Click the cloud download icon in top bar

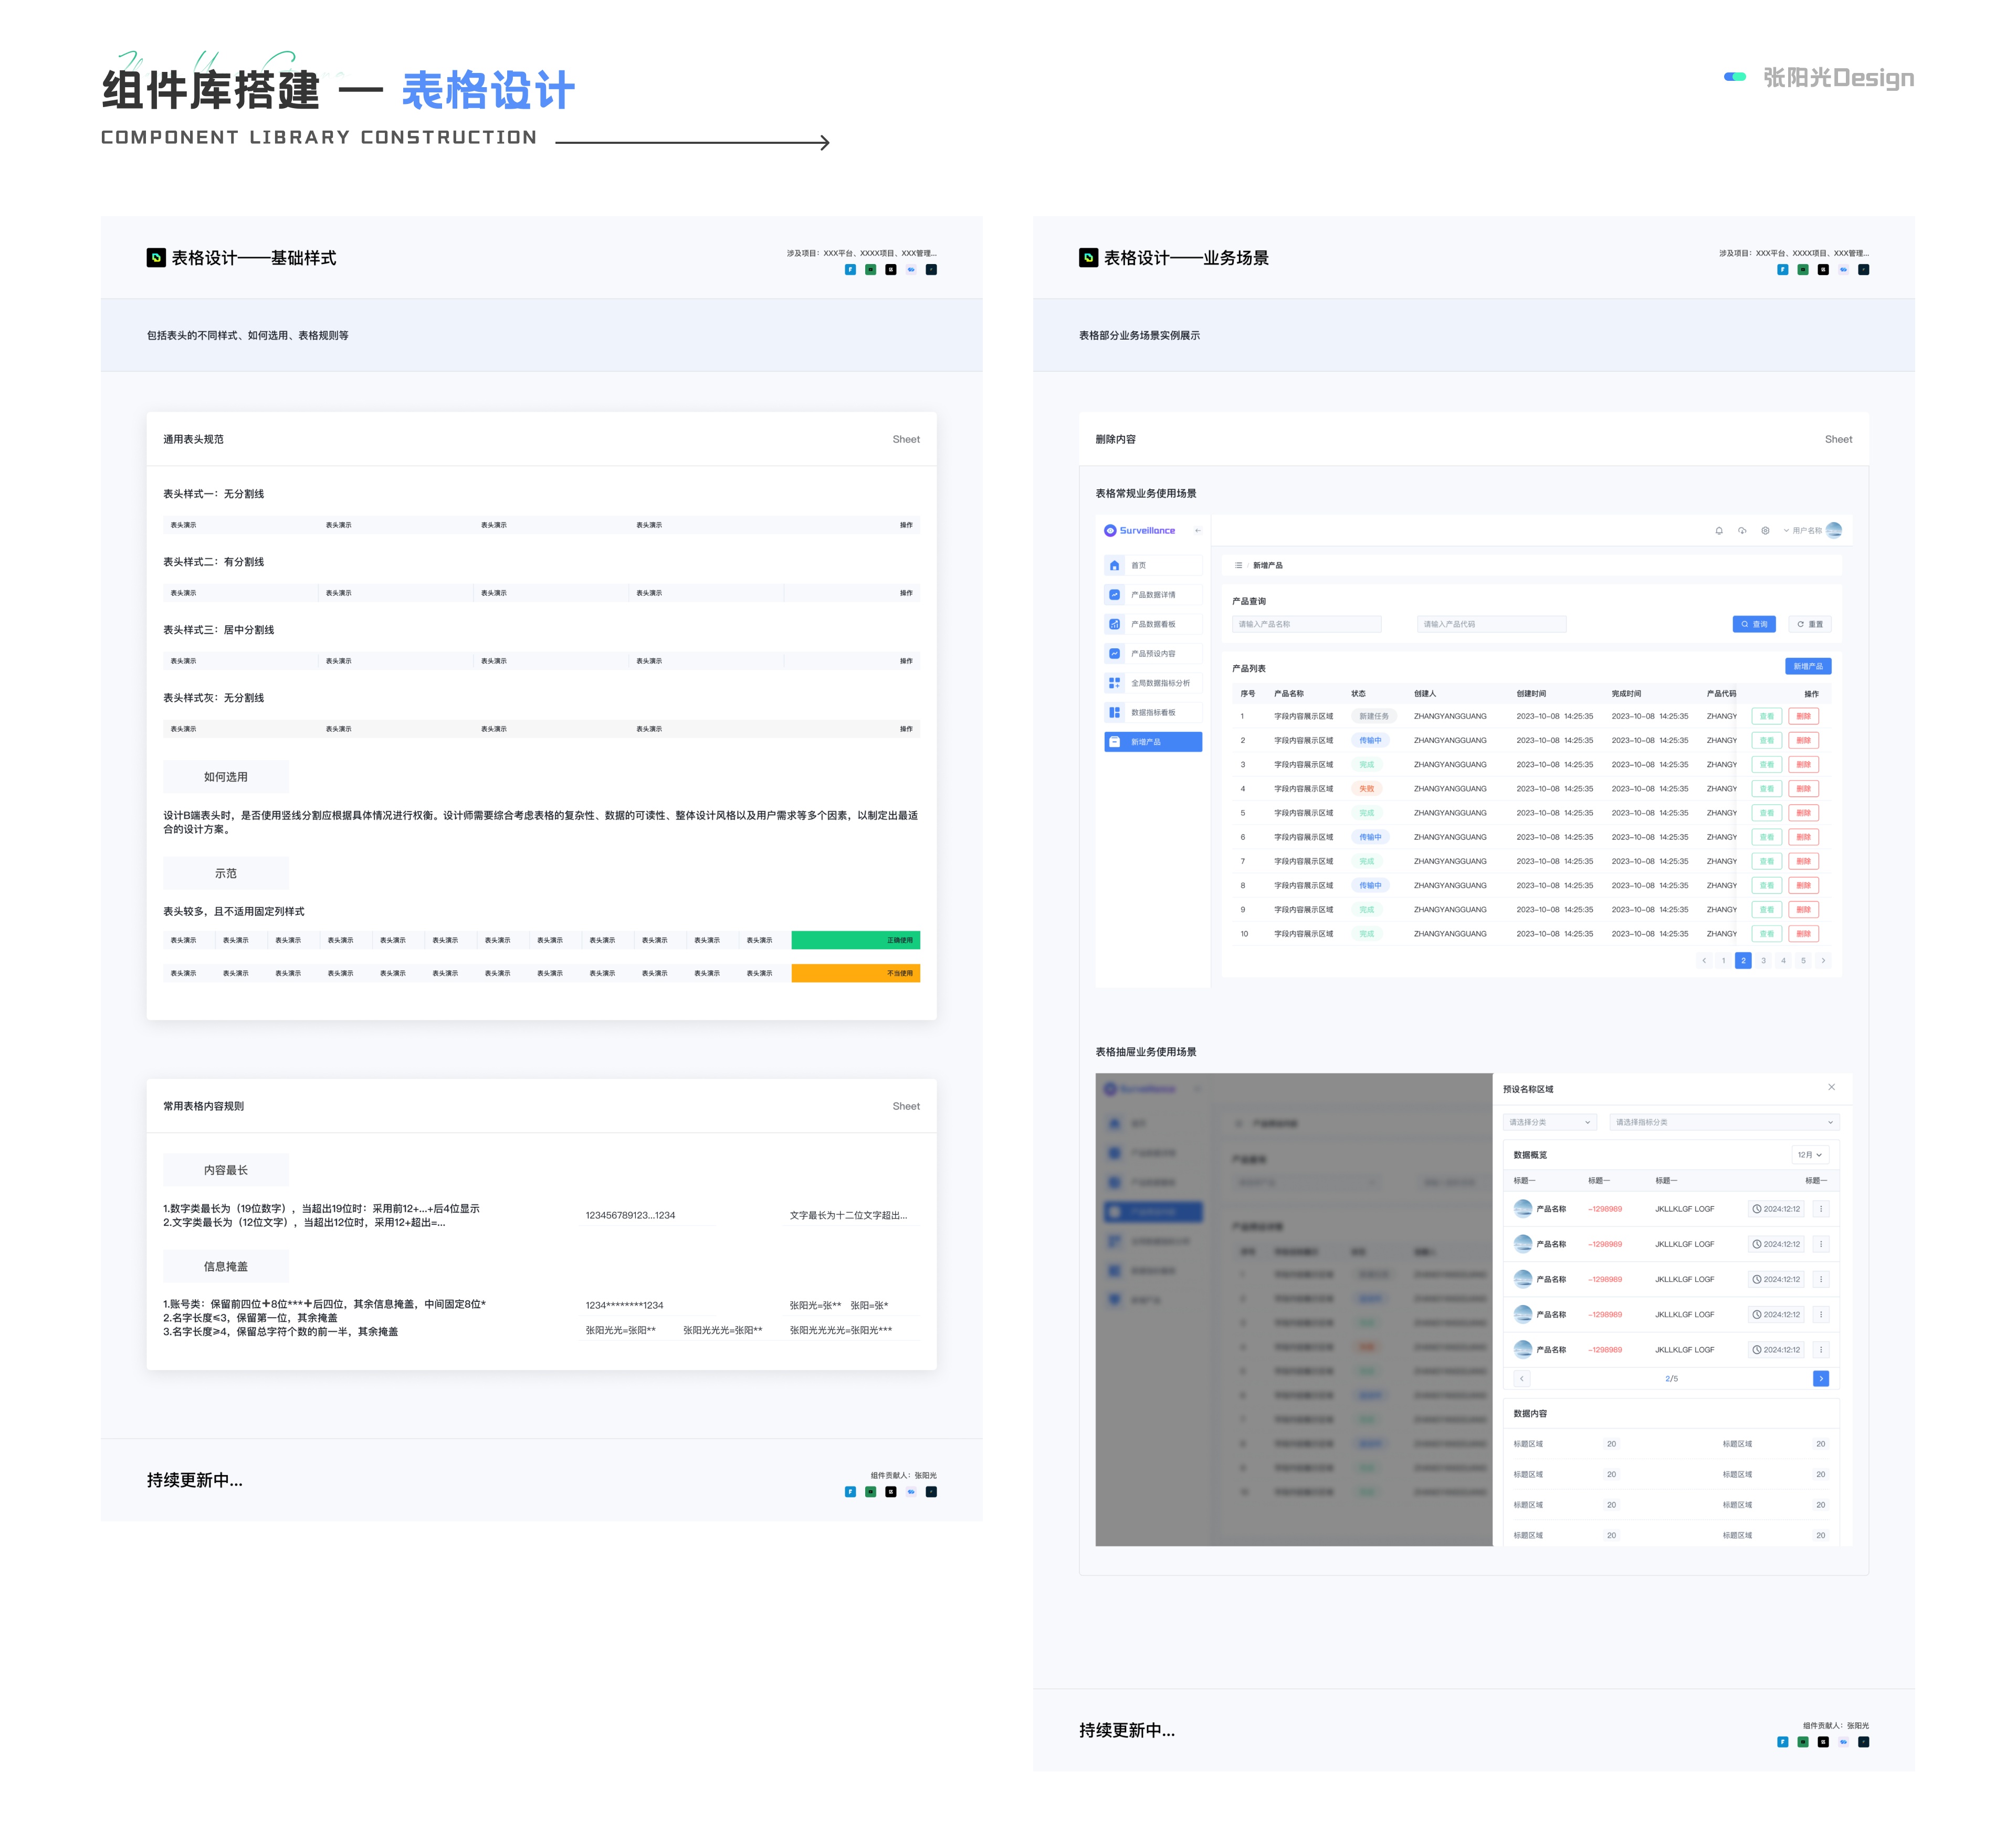coord(1742,531)
